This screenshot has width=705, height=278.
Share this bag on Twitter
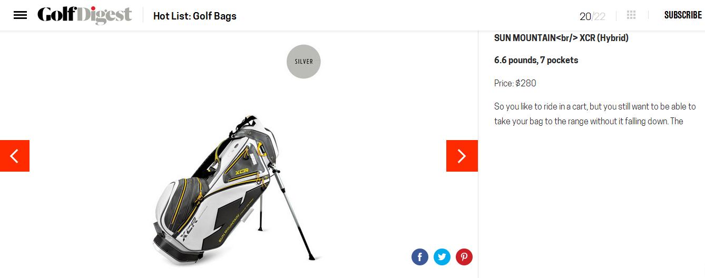(x=442, y=257)
